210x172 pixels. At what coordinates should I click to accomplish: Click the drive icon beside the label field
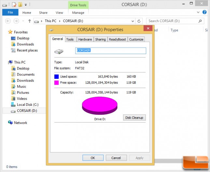point(59,51)
